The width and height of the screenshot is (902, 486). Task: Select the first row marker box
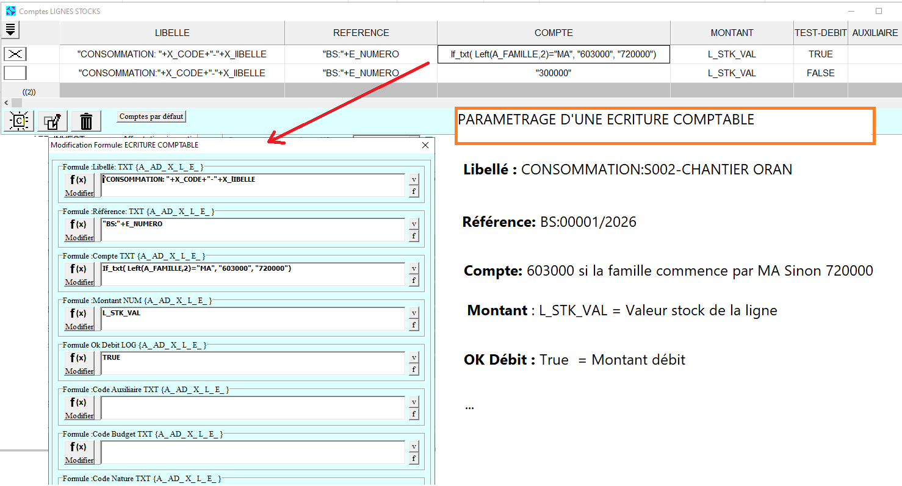pyautogui.click(x=15, y=54)
